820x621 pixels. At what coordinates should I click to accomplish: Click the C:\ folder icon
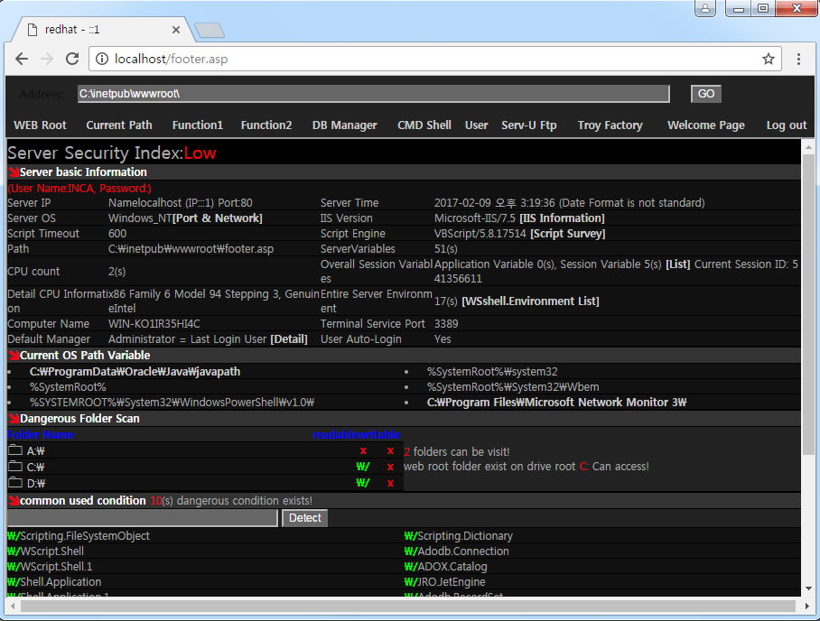(x=15, y=467)
